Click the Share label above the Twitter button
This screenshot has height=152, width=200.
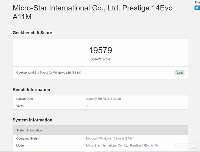click(197, 2)
